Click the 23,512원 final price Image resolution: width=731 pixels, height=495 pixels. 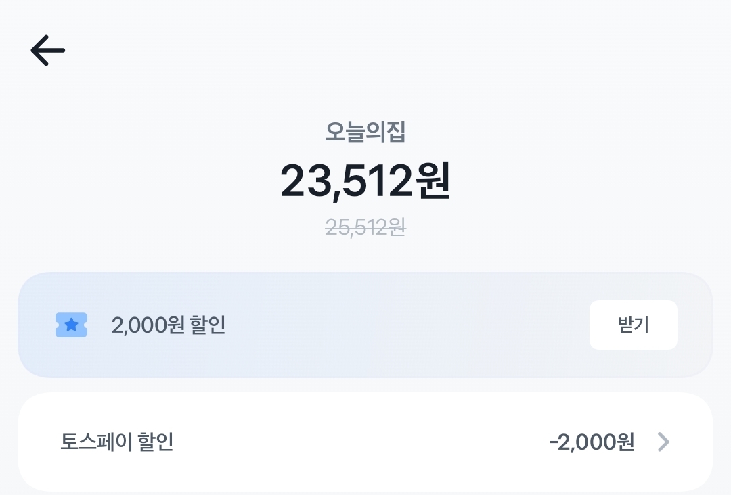[365, 181]
